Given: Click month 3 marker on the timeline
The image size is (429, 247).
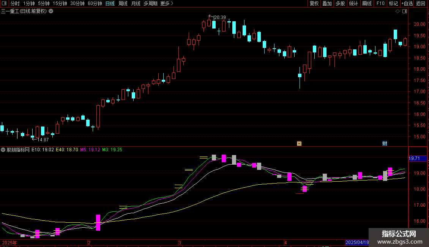Looking at the screenshot, I should [180, 242].
